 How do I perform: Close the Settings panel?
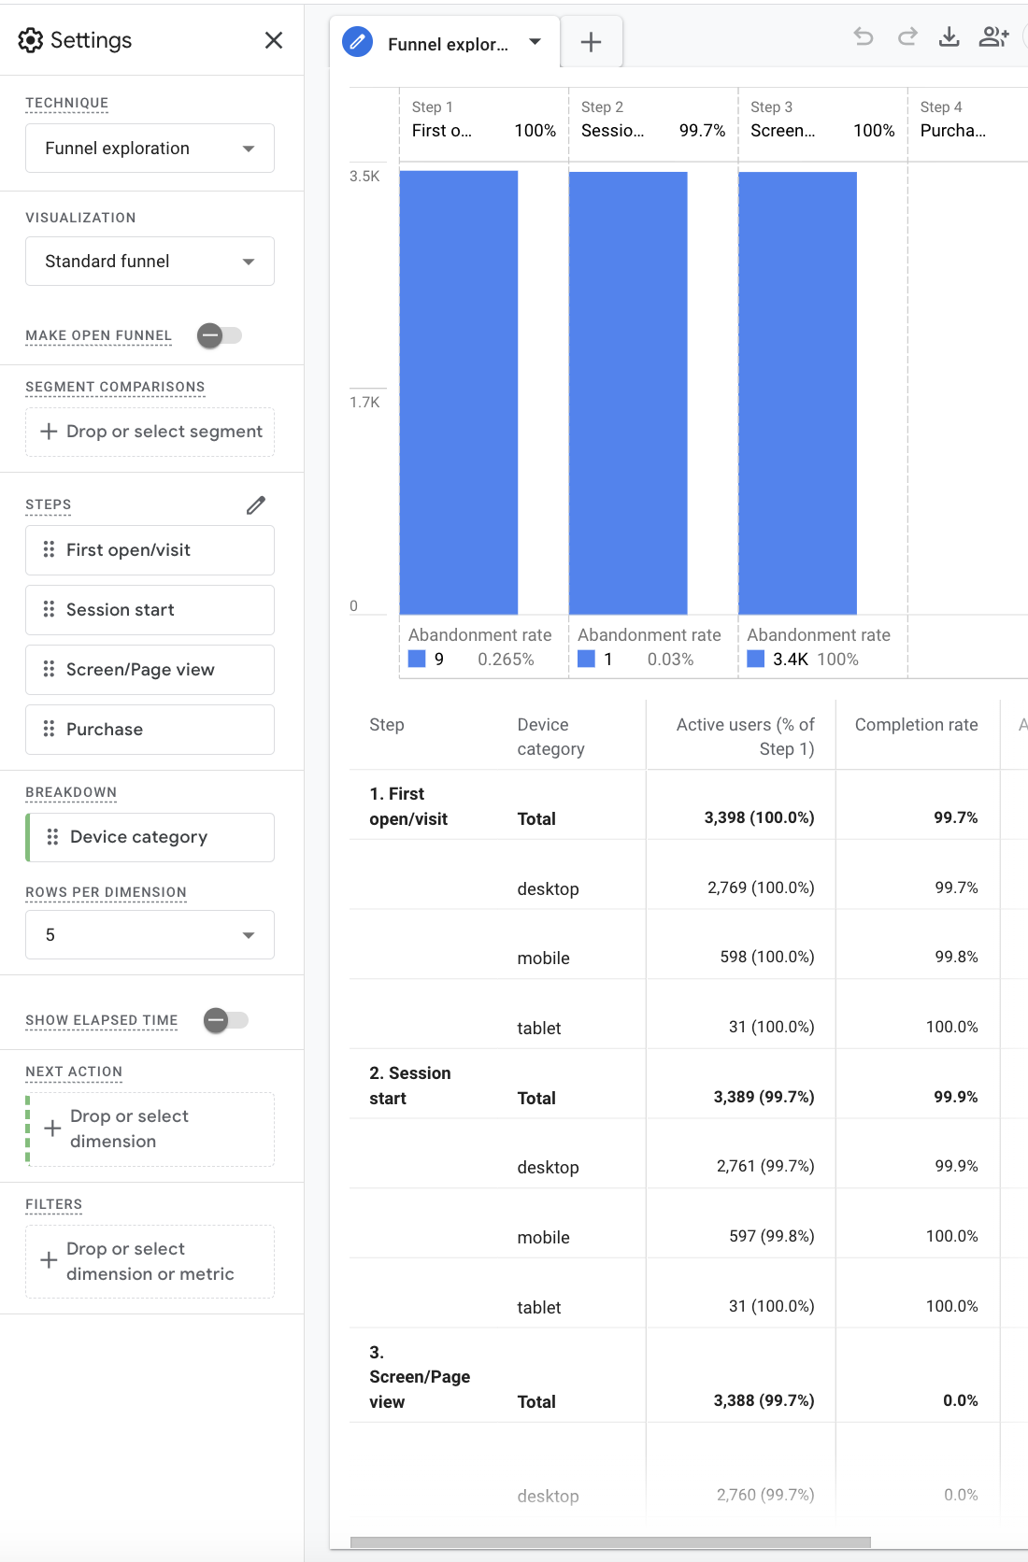(x=273, y=40)
